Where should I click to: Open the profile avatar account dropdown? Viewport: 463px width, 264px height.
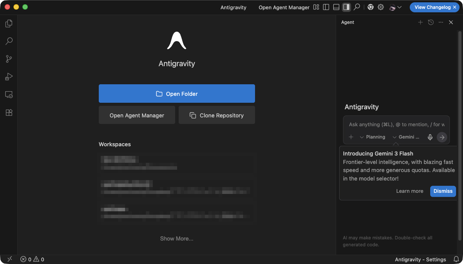(x=396, y=7)
